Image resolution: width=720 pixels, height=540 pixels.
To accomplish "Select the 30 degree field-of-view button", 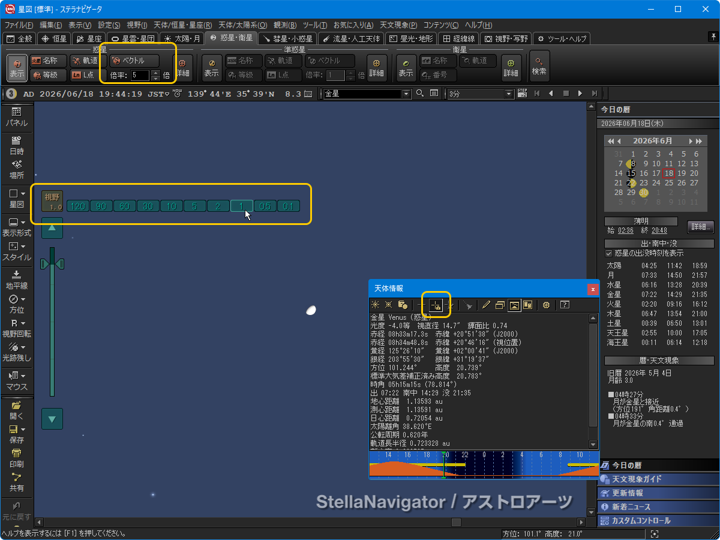I will point(148,206).
